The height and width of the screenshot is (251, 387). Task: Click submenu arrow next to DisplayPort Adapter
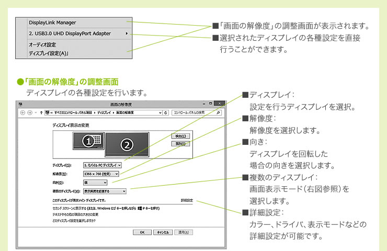[x=127, y=33]
